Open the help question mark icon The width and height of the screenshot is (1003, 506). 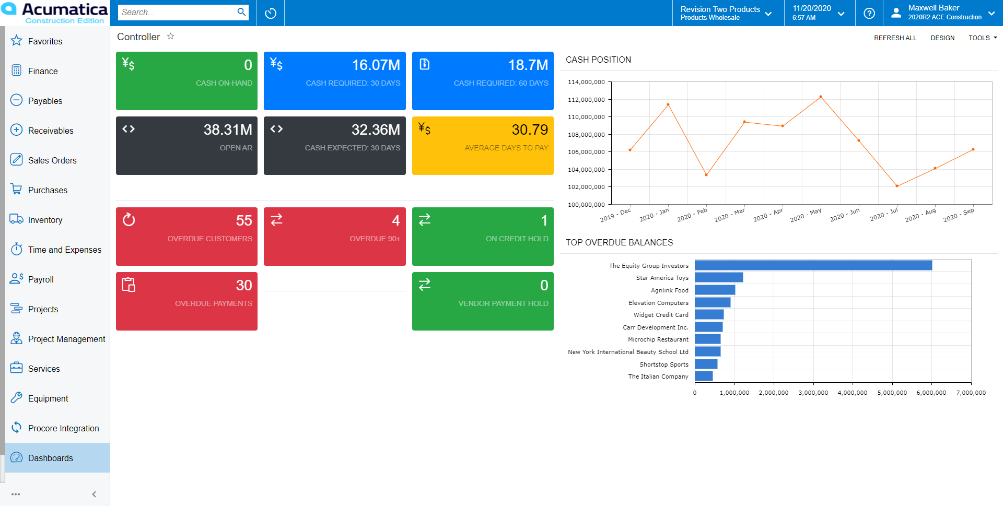tap(869, 13)
